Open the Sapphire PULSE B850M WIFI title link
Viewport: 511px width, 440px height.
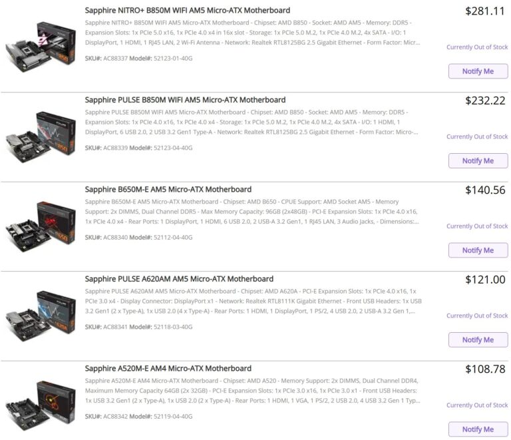tap(185, 100)
